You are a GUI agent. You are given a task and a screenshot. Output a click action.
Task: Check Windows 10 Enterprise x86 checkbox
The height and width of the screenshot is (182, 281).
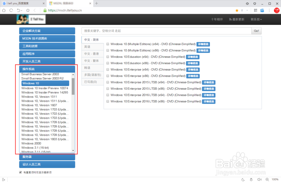click(x=108, y=76)
